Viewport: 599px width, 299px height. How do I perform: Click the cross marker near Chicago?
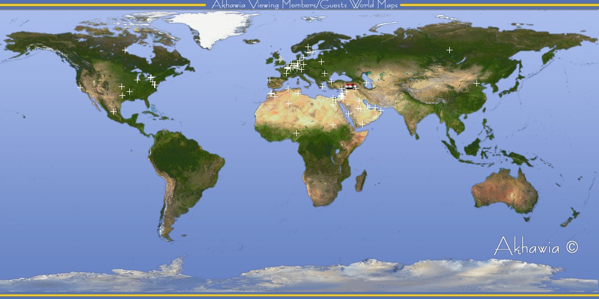click(137, 80)
